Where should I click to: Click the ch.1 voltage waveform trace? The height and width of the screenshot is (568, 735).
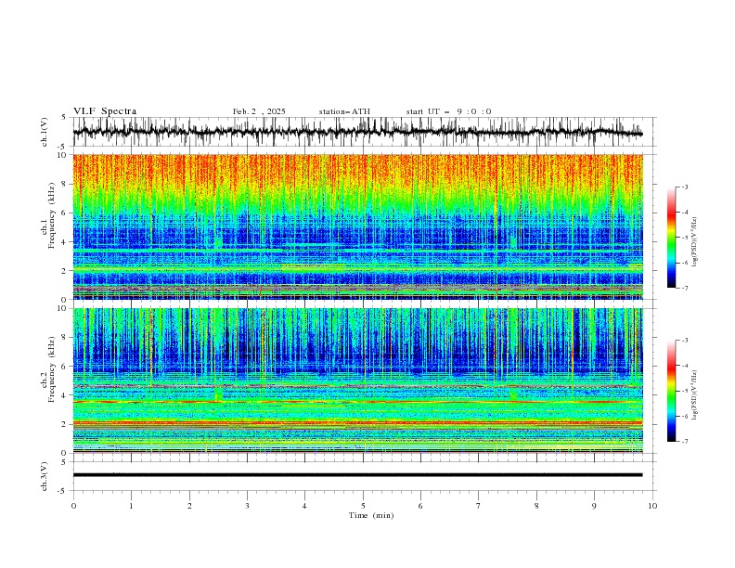(357, 132)
